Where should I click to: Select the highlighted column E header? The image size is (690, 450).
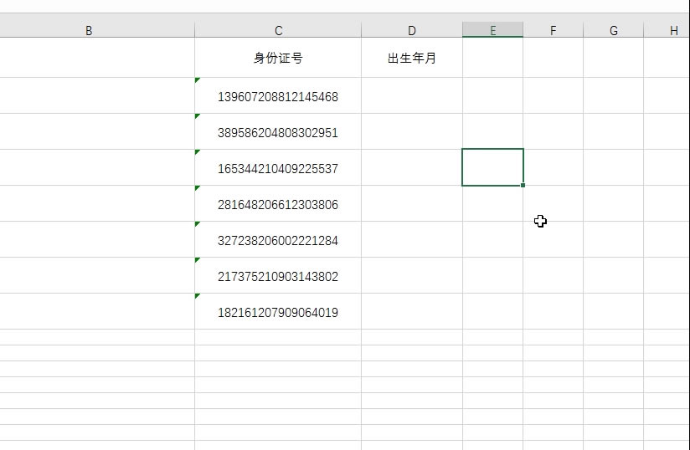point(492,30)
